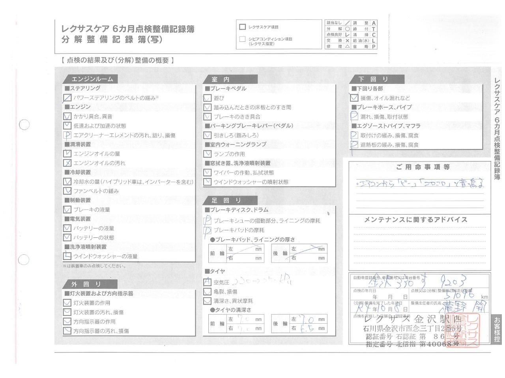Viewport: 505px width, 378px height.
Task: Tick the エンジンオイルの汚れ checkbox
Action: (x=67, y=163)
